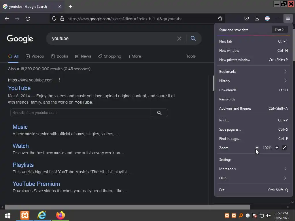Click the Firefox account avatar icon

pos(267,18)
